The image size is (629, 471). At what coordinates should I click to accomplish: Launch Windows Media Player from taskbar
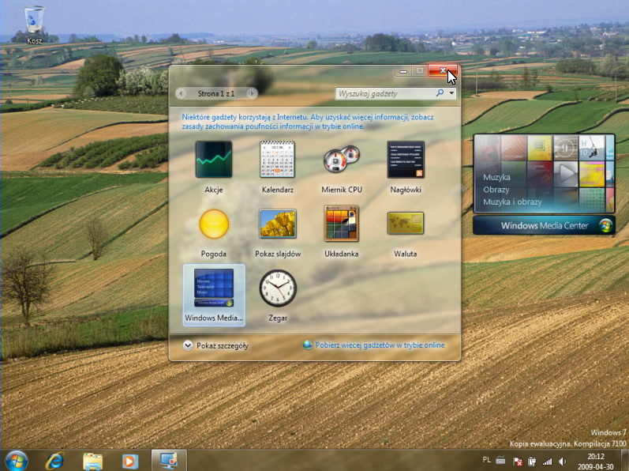coord(130,461)
